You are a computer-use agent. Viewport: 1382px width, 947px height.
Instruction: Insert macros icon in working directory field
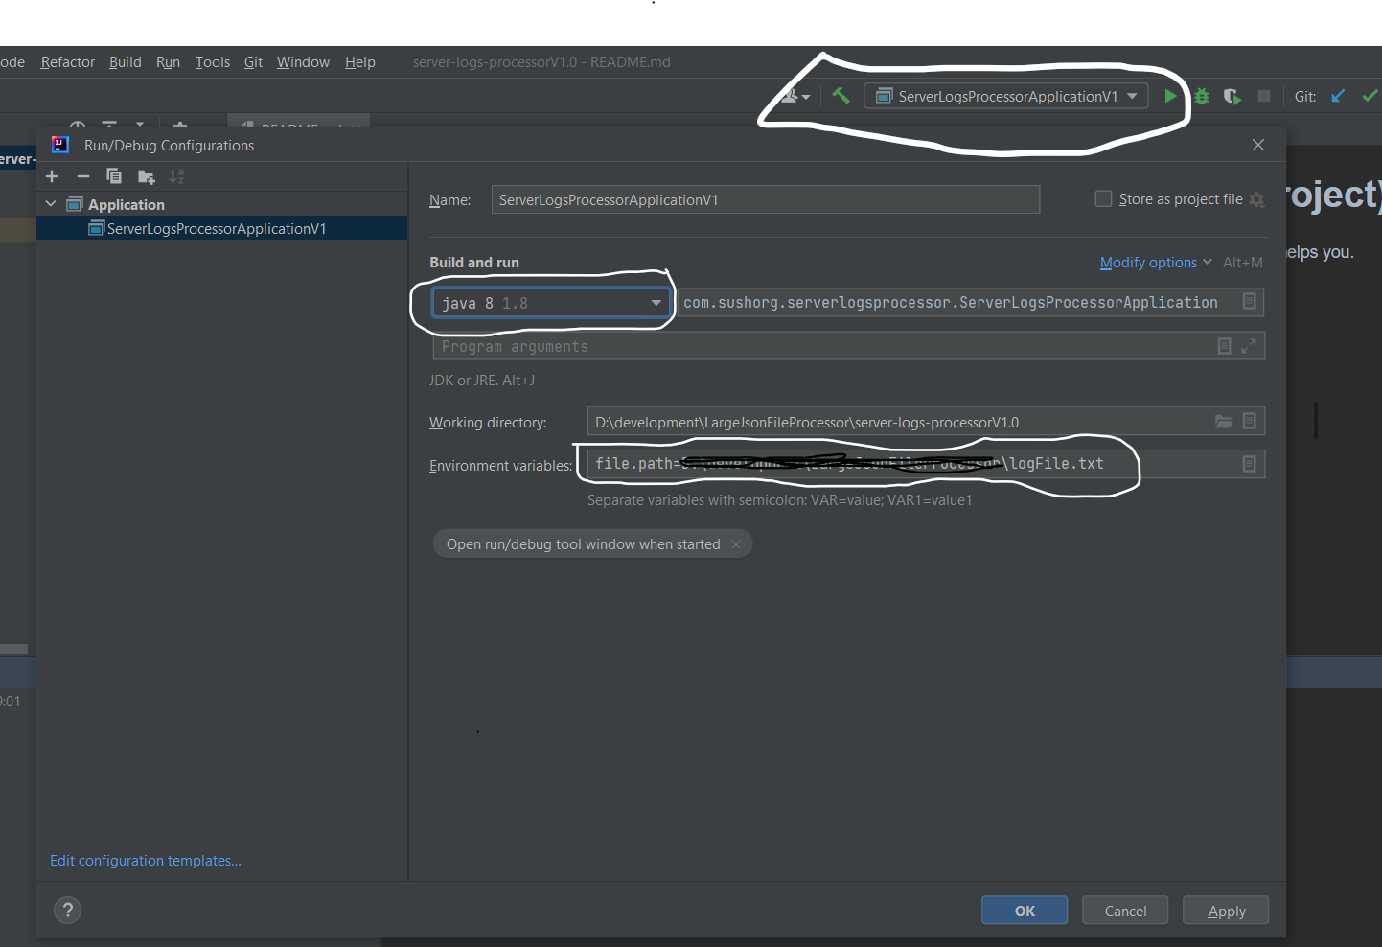(x=1250, y=422)
